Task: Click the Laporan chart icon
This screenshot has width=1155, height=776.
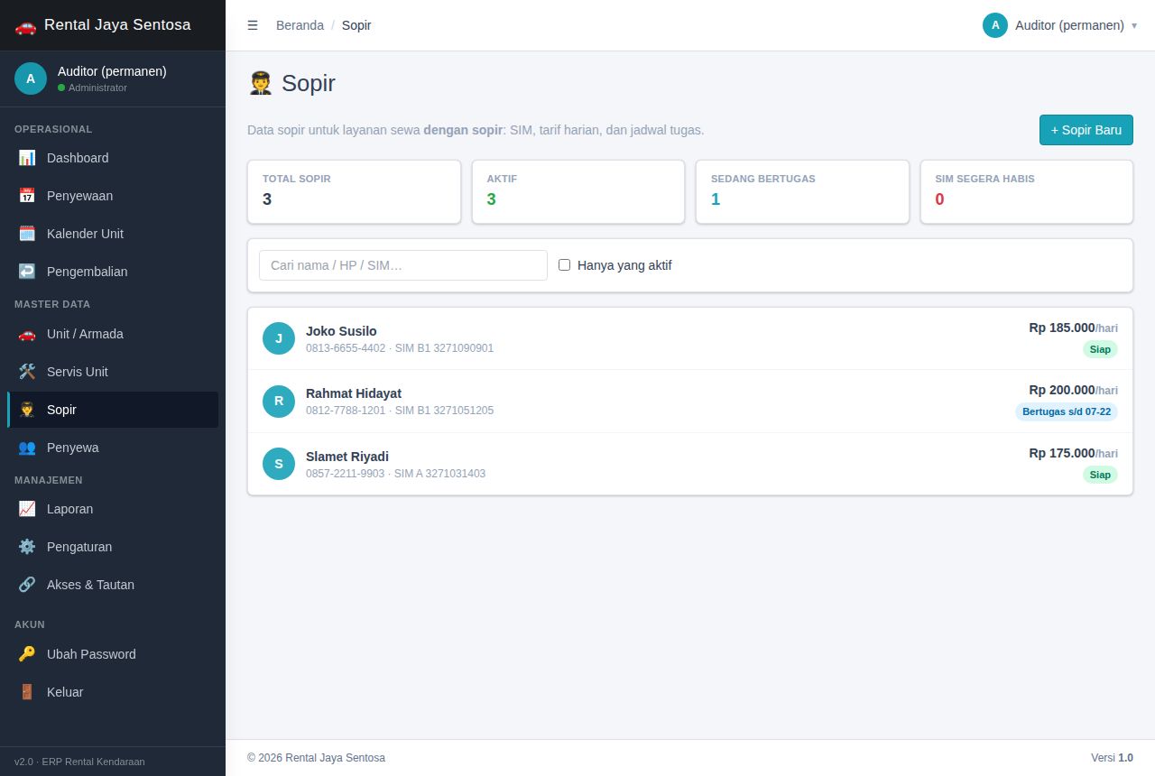Action: (27, 509)
